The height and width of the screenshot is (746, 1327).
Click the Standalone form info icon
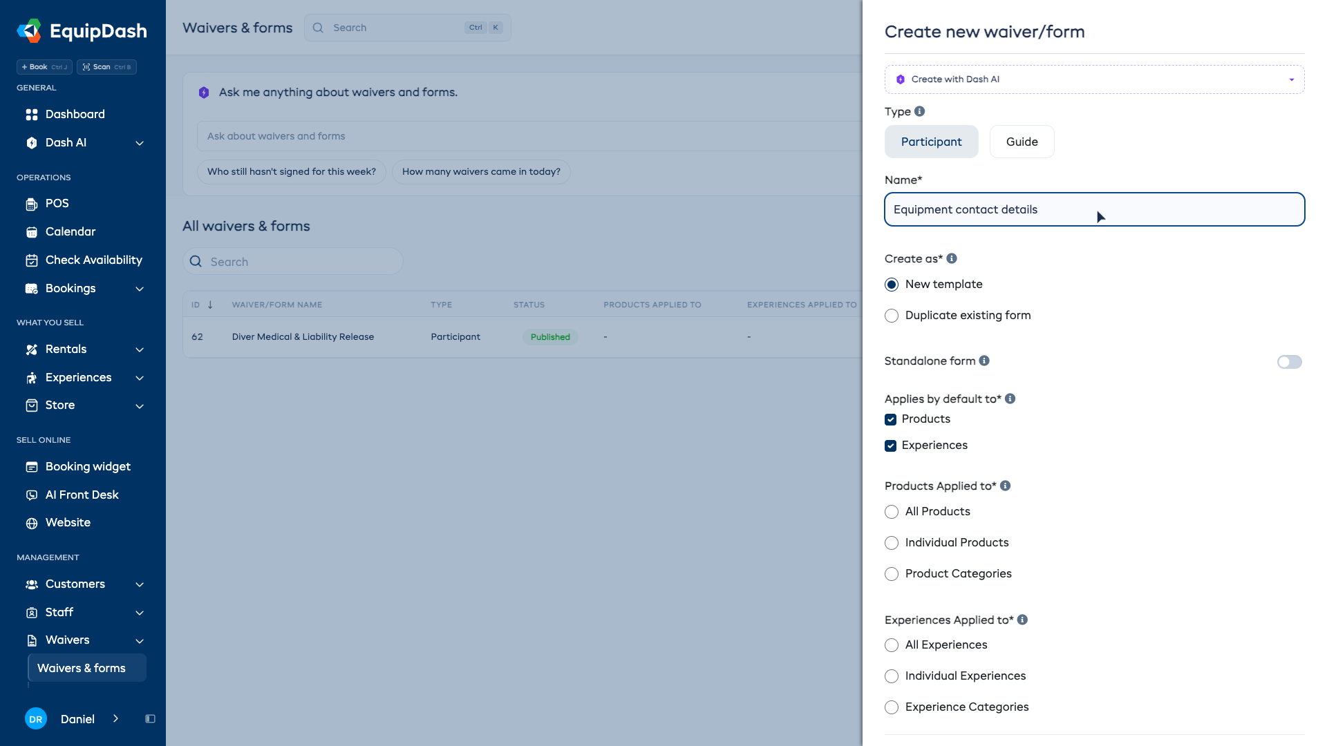coord(984,361)
